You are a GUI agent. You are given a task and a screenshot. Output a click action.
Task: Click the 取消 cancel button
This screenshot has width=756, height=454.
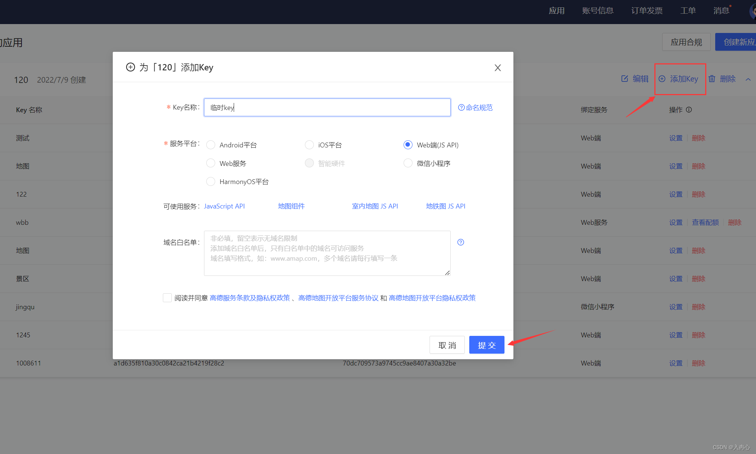[x=447, y=345]
